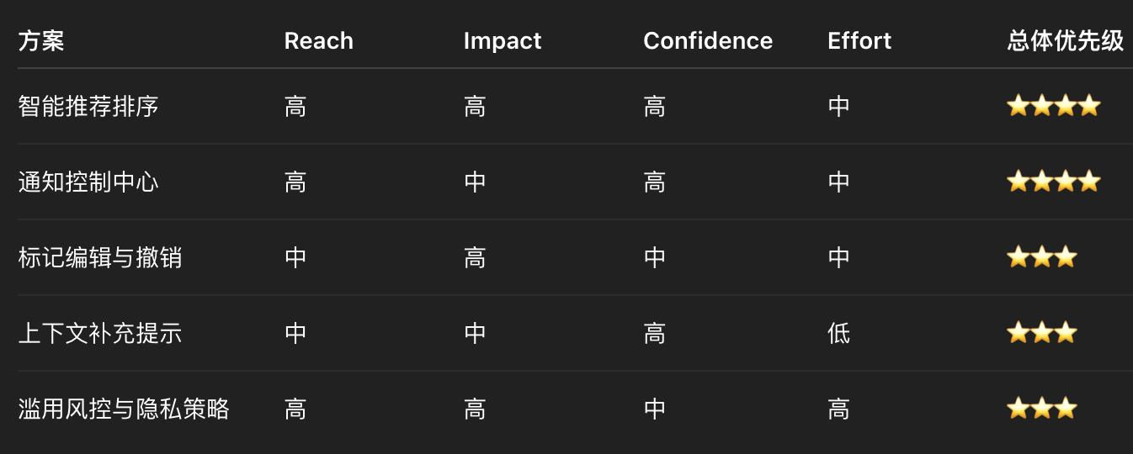
Task: Click the Reach column header
Action: [319, 40]
